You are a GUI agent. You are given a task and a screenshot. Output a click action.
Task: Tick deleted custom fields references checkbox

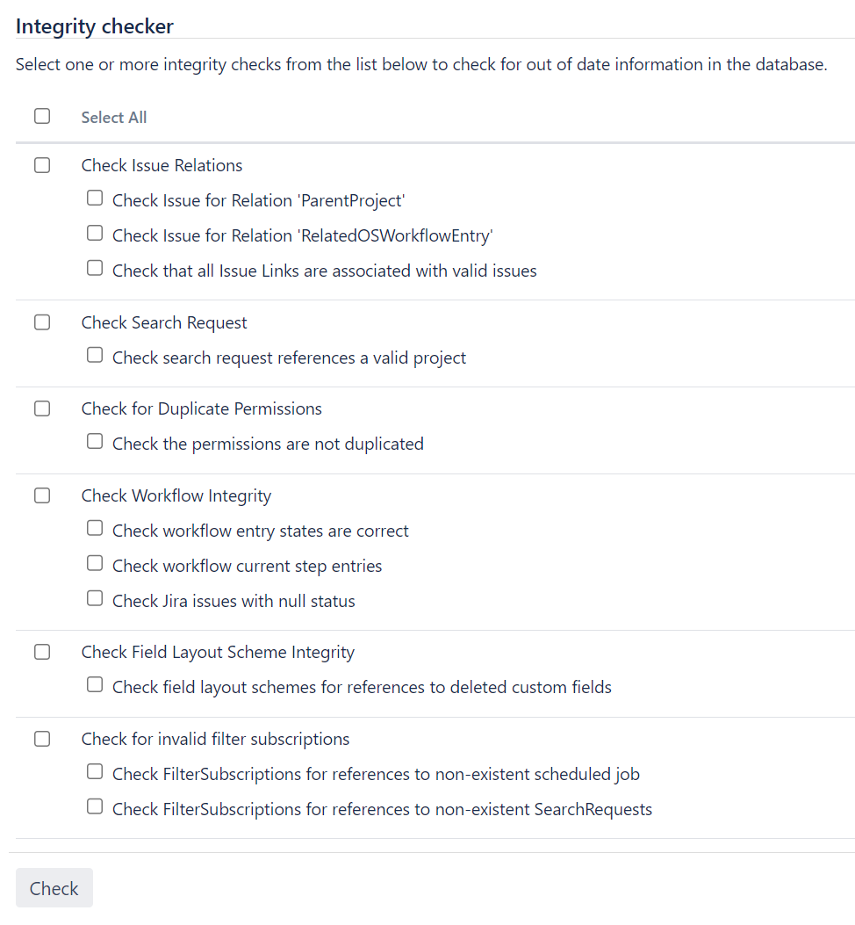point(95,685)
